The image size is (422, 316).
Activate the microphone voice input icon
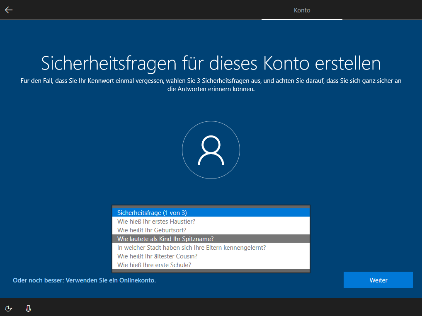tap(28, 309)
